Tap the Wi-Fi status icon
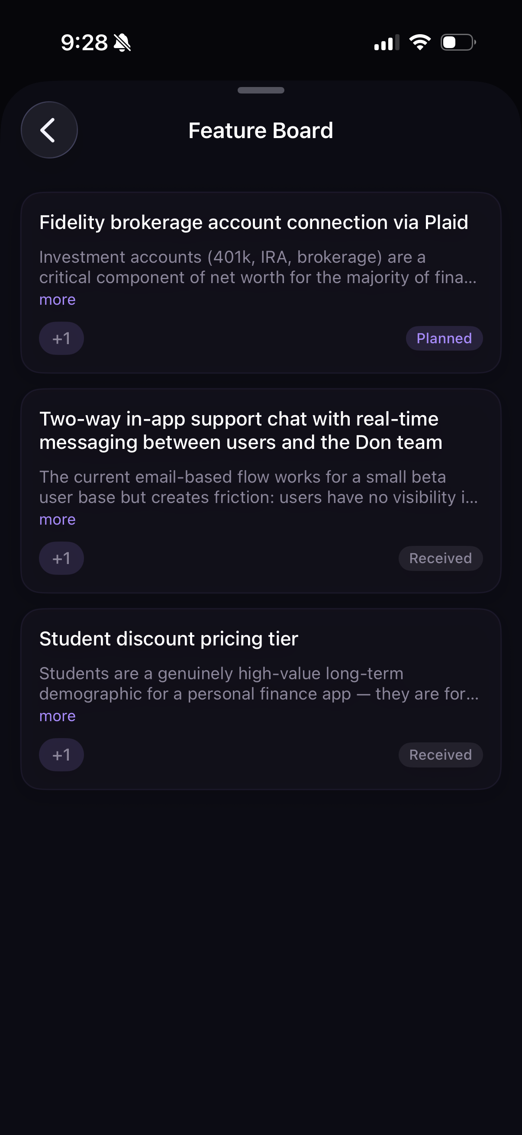This screenshot has width=522, height=1135. [420, 42]
